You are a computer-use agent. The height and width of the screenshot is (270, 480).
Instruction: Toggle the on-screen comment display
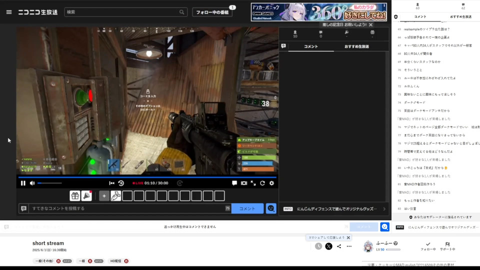234,183
